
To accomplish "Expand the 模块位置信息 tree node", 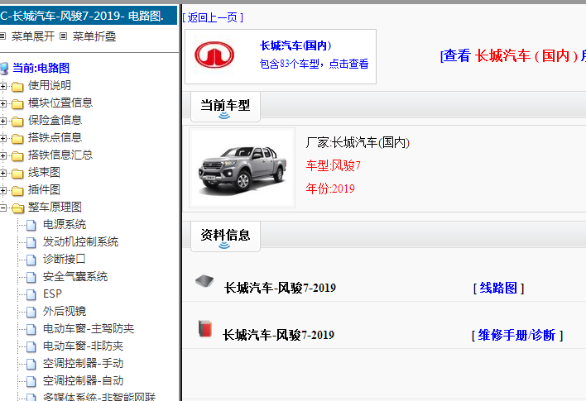I will [2, 103].
